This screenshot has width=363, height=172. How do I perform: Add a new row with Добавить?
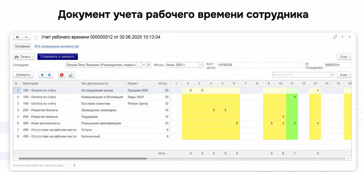23,75
